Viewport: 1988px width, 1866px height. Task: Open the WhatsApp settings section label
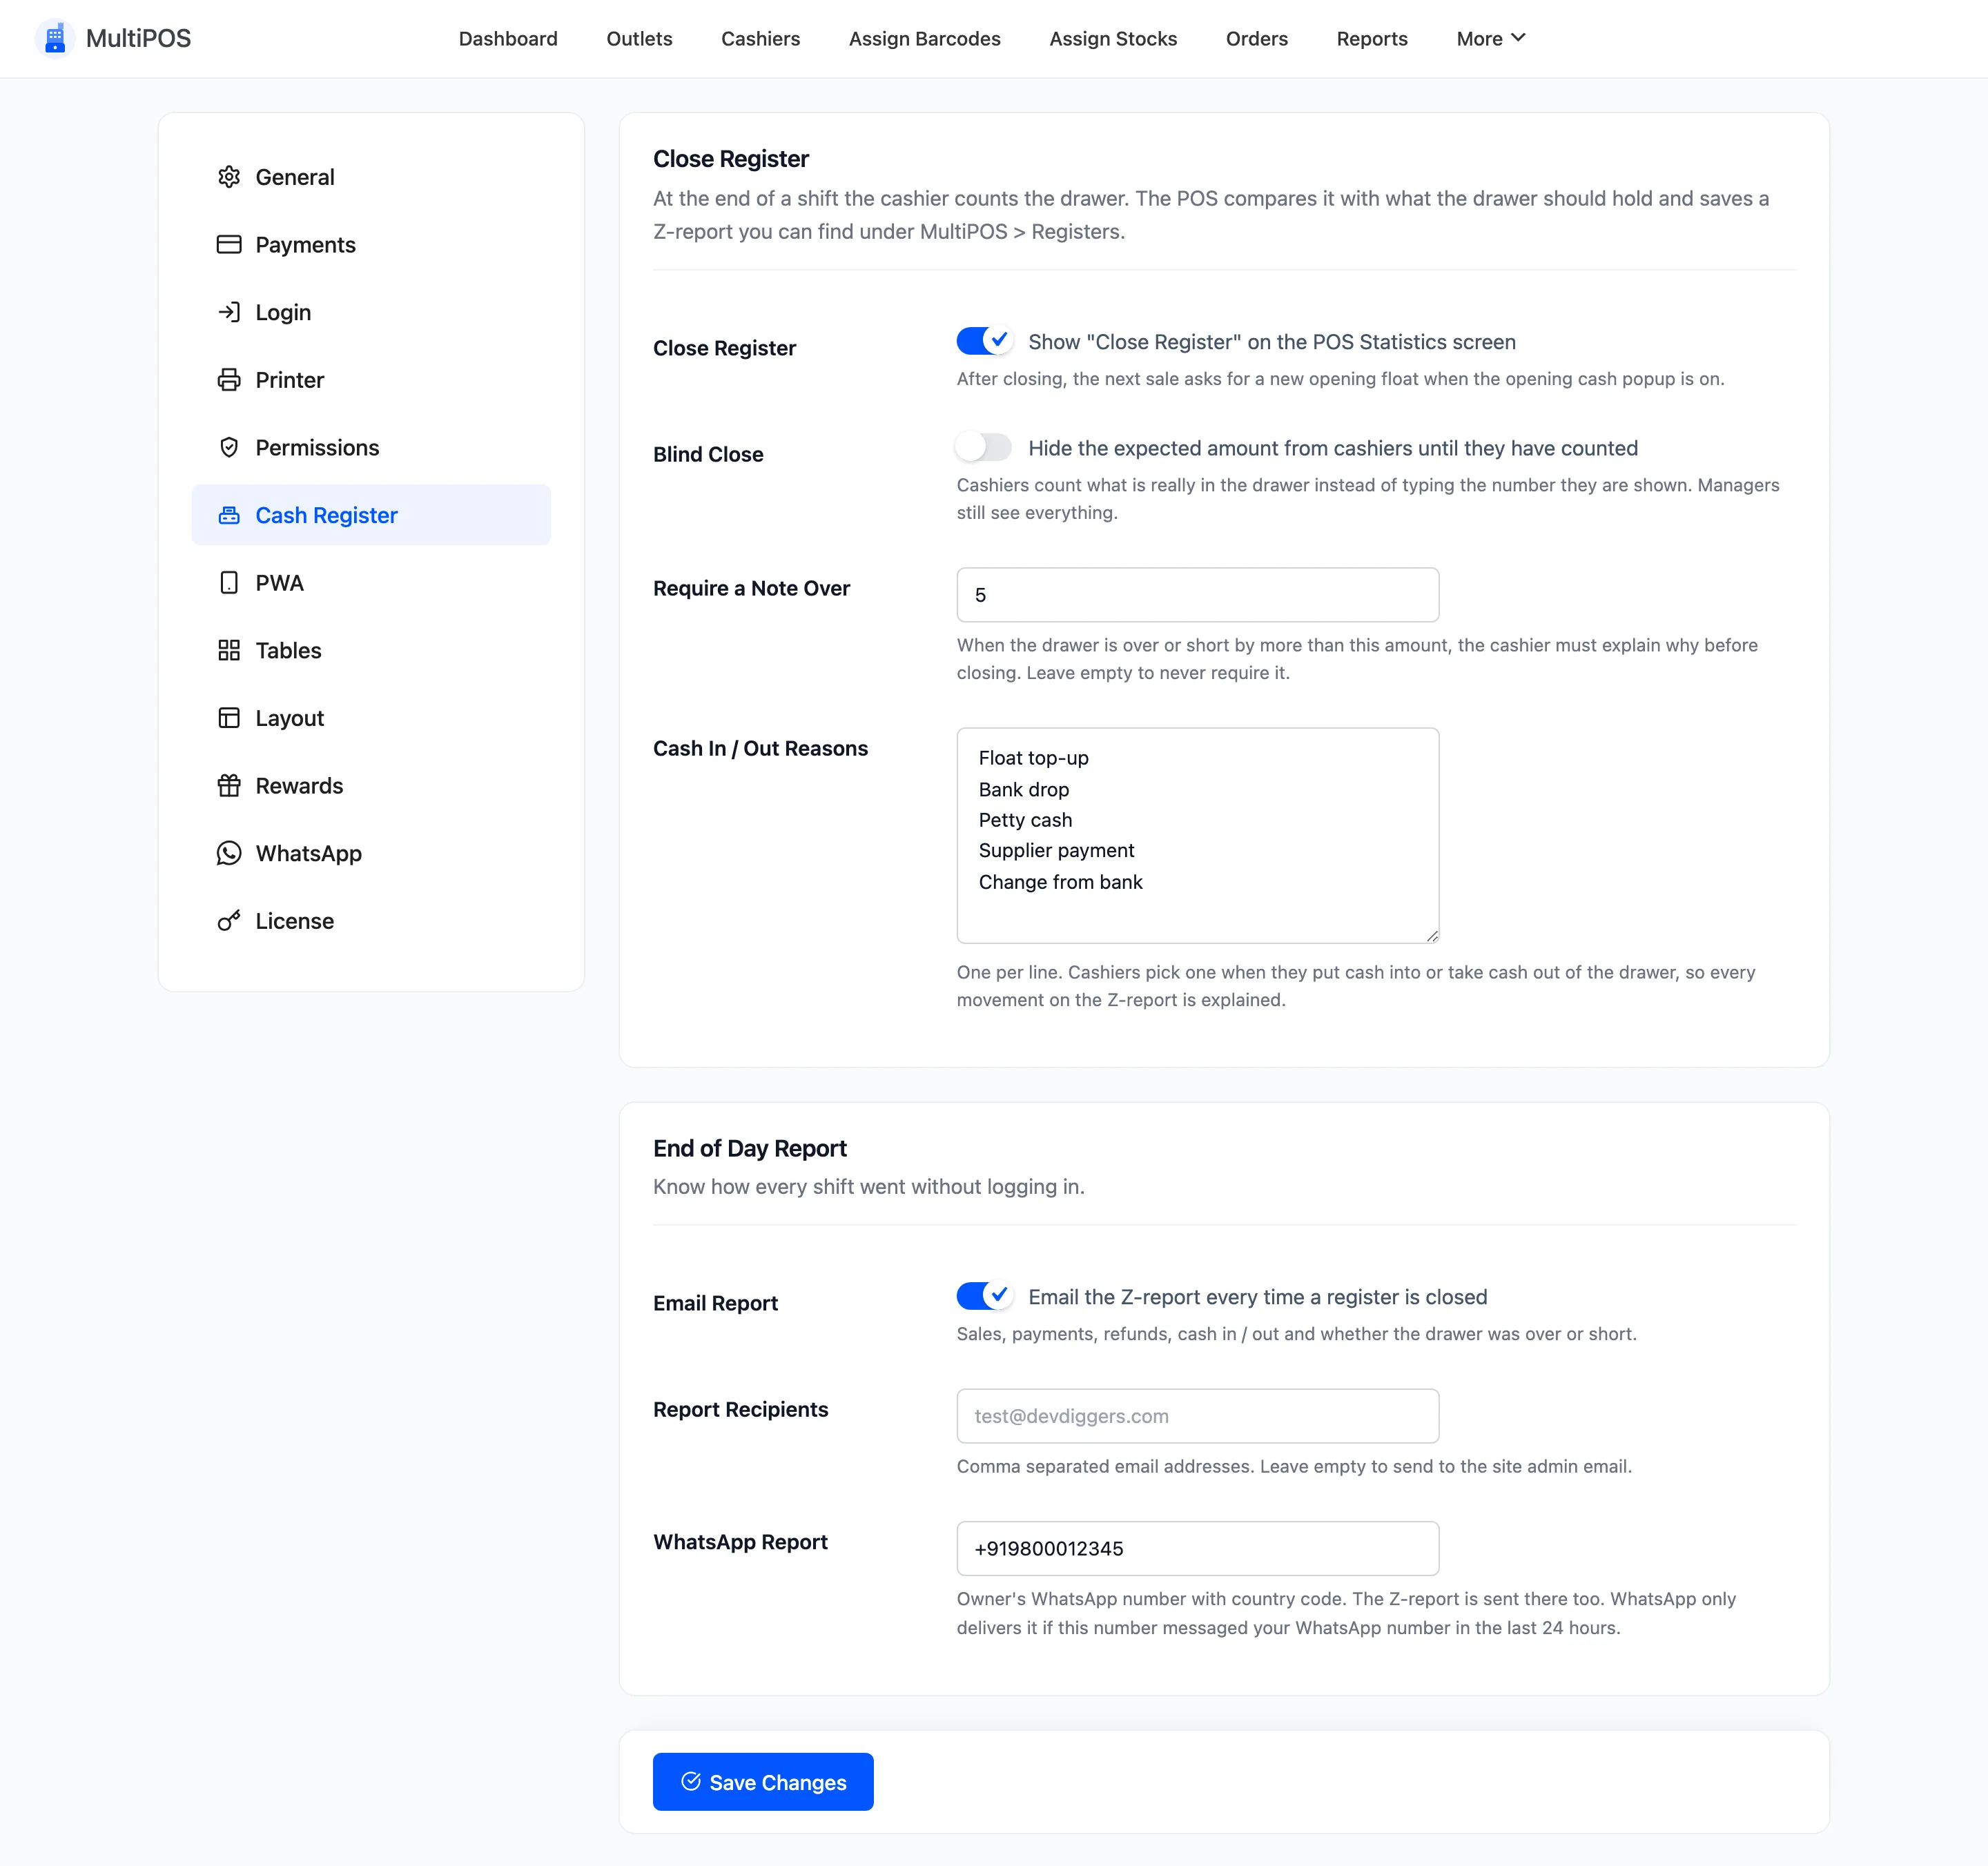tap(309, 854)
